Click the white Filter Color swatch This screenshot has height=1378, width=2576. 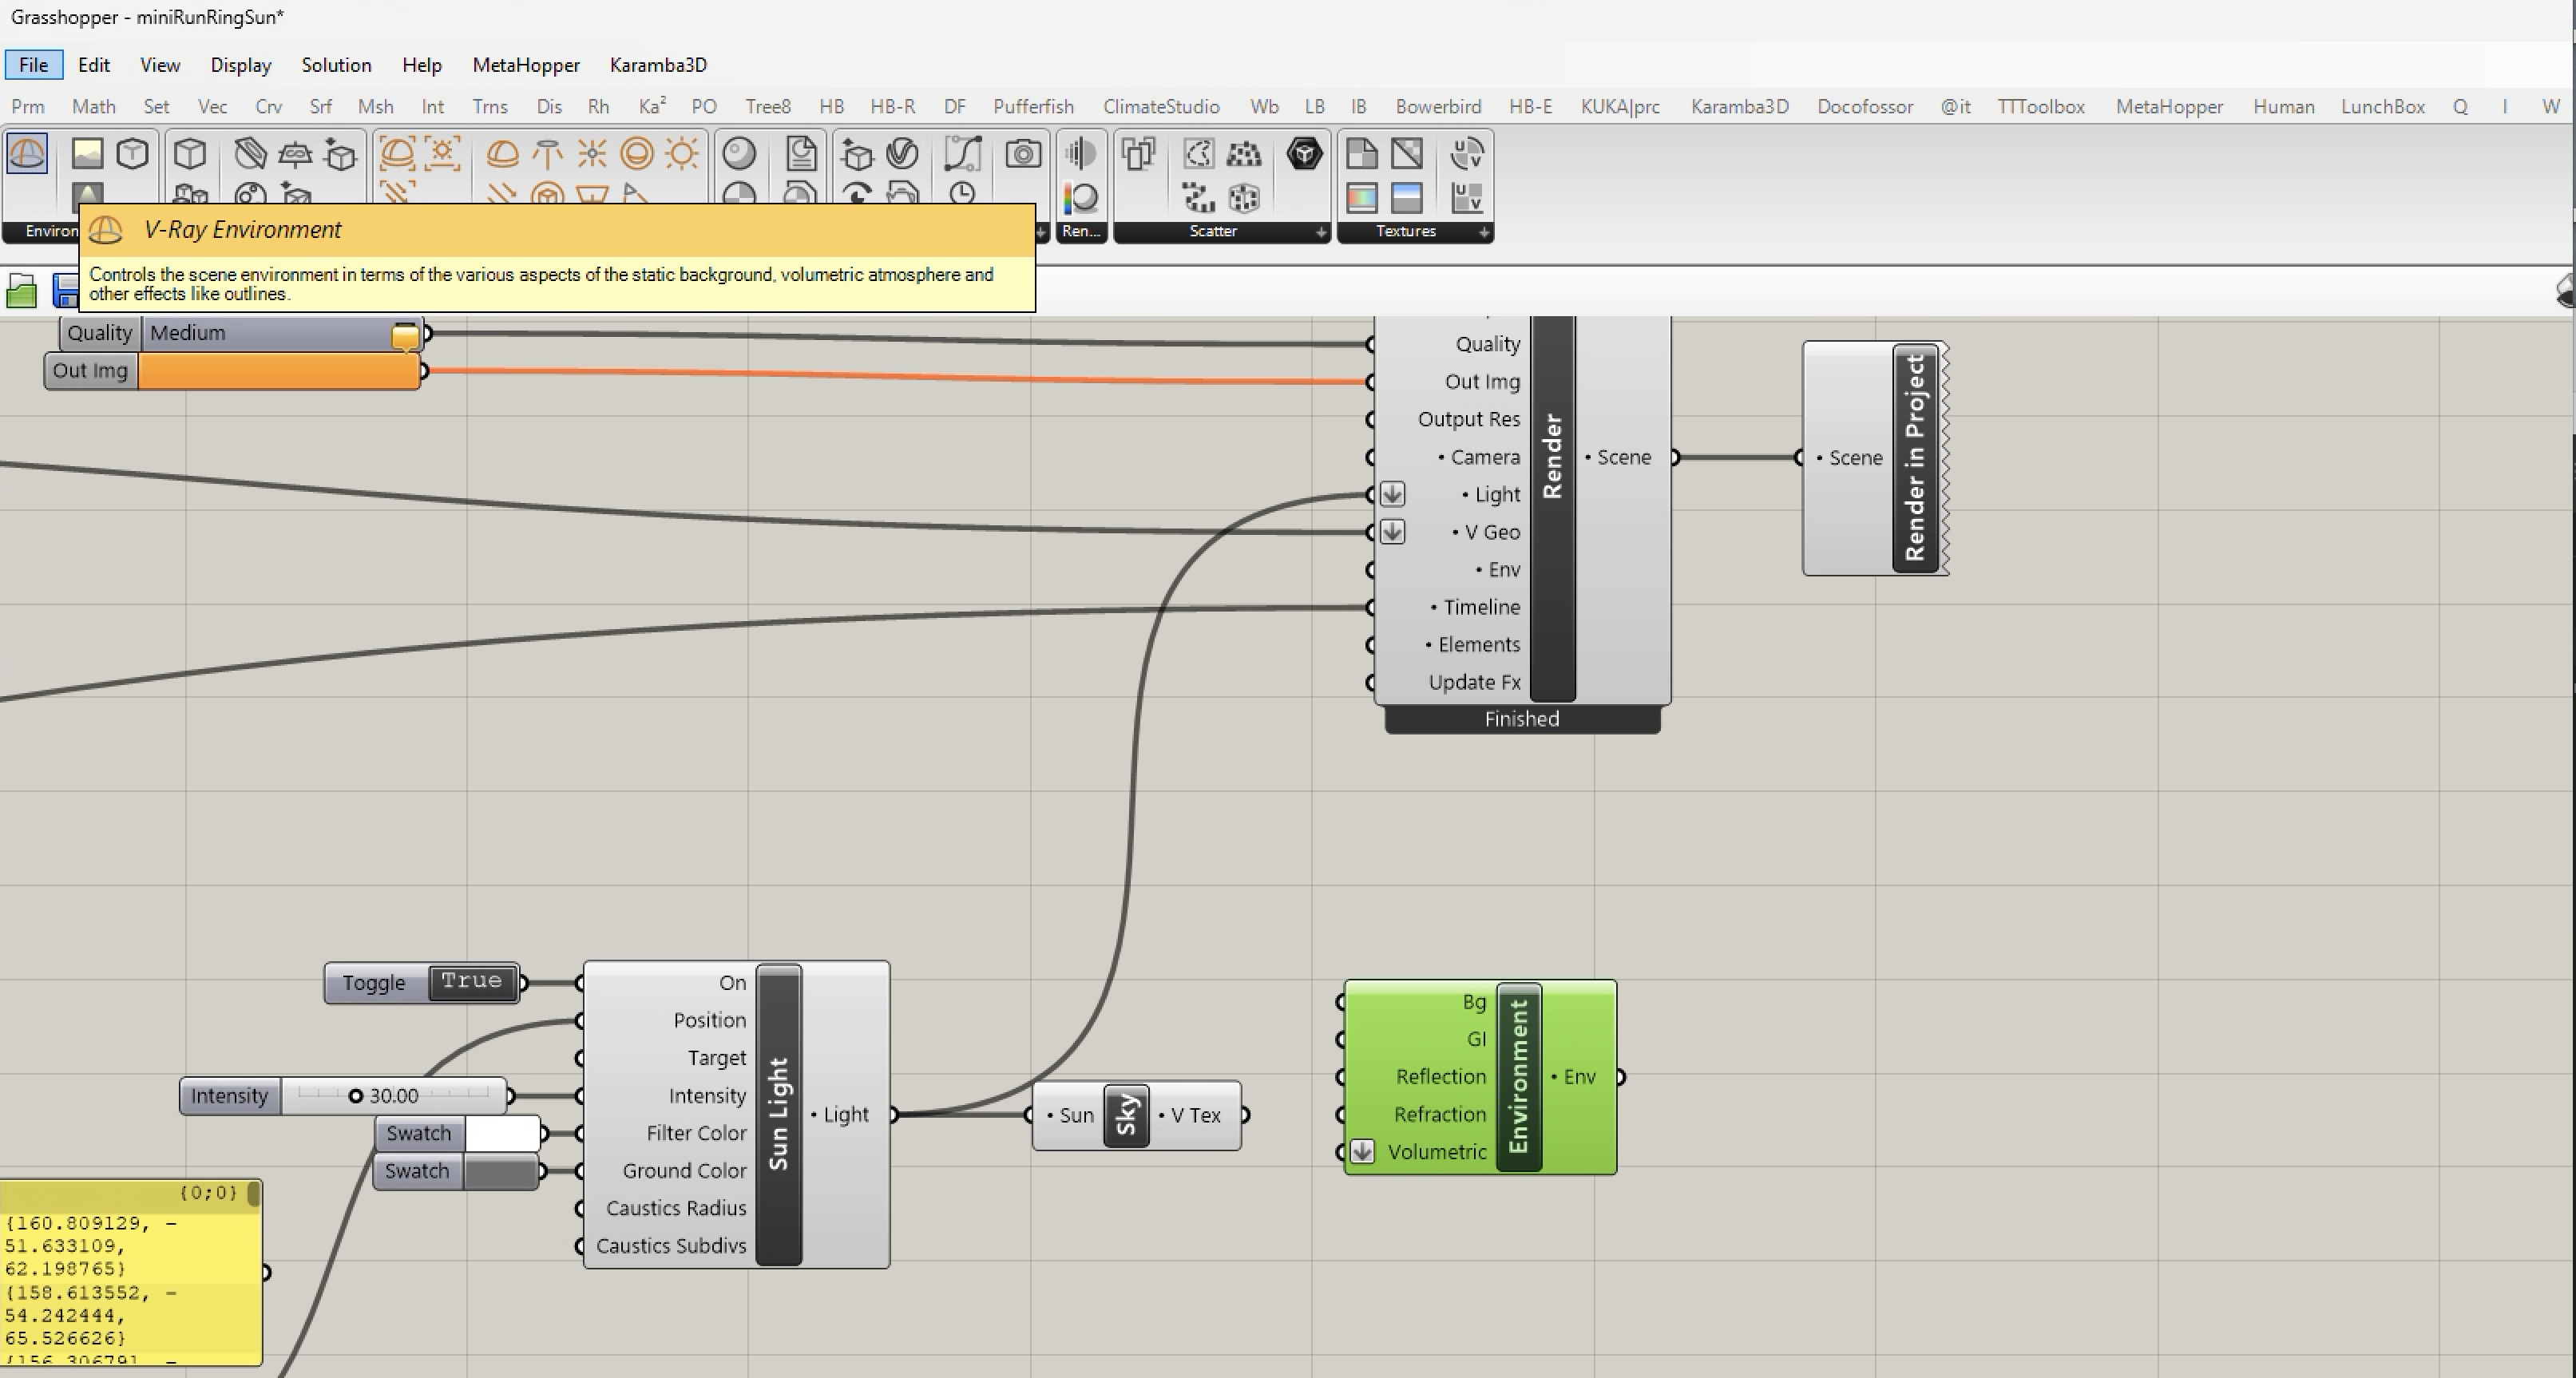tap(503, 1134)
